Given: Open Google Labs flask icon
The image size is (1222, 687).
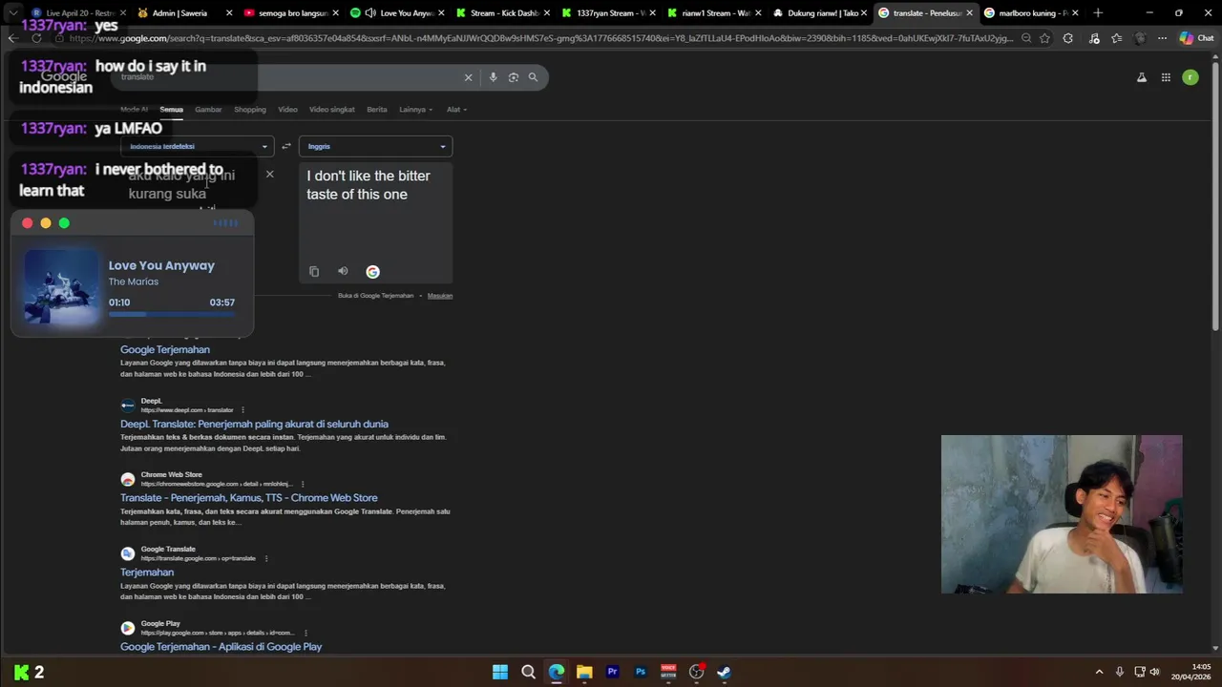Looking at the screenshot, I should 1142,77.
